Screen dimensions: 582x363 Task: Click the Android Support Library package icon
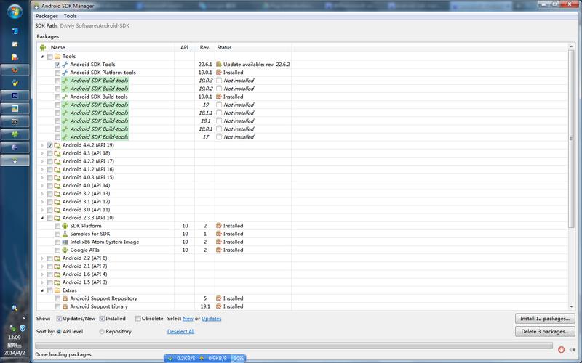pyautogui.click(x=65, y=306)
